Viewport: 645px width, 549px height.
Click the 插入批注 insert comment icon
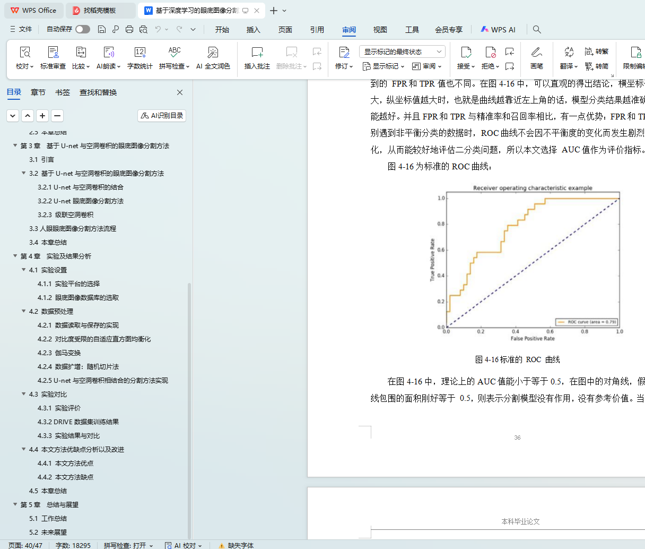[x=257, y=57]
